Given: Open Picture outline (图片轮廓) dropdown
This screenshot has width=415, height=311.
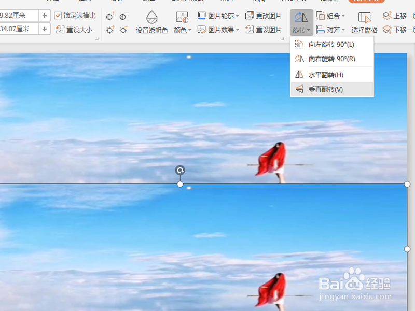Looking at the screenshot, I should (218, 16).
